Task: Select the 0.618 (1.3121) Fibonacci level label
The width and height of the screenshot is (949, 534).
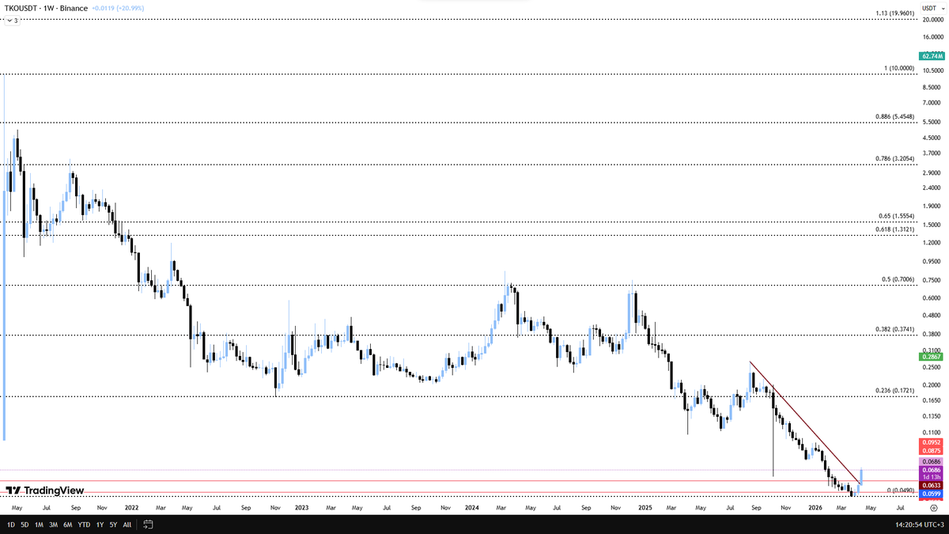Action: point(895,229)
